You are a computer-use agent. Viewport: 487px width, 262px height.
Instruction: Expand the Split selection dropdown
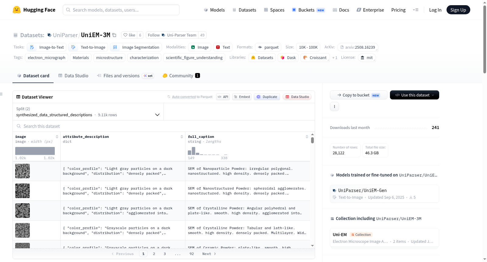pos(88,112)
